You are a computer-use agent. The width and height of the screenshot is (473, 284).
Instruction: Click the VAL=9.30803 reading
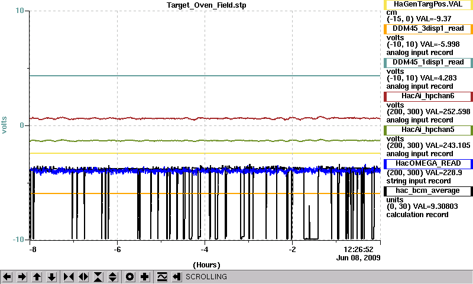tap(435, 206)
